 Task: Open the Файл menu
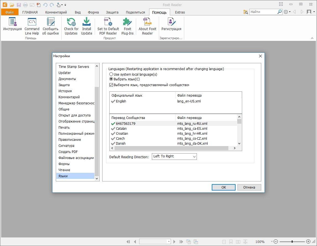[9, 12]
